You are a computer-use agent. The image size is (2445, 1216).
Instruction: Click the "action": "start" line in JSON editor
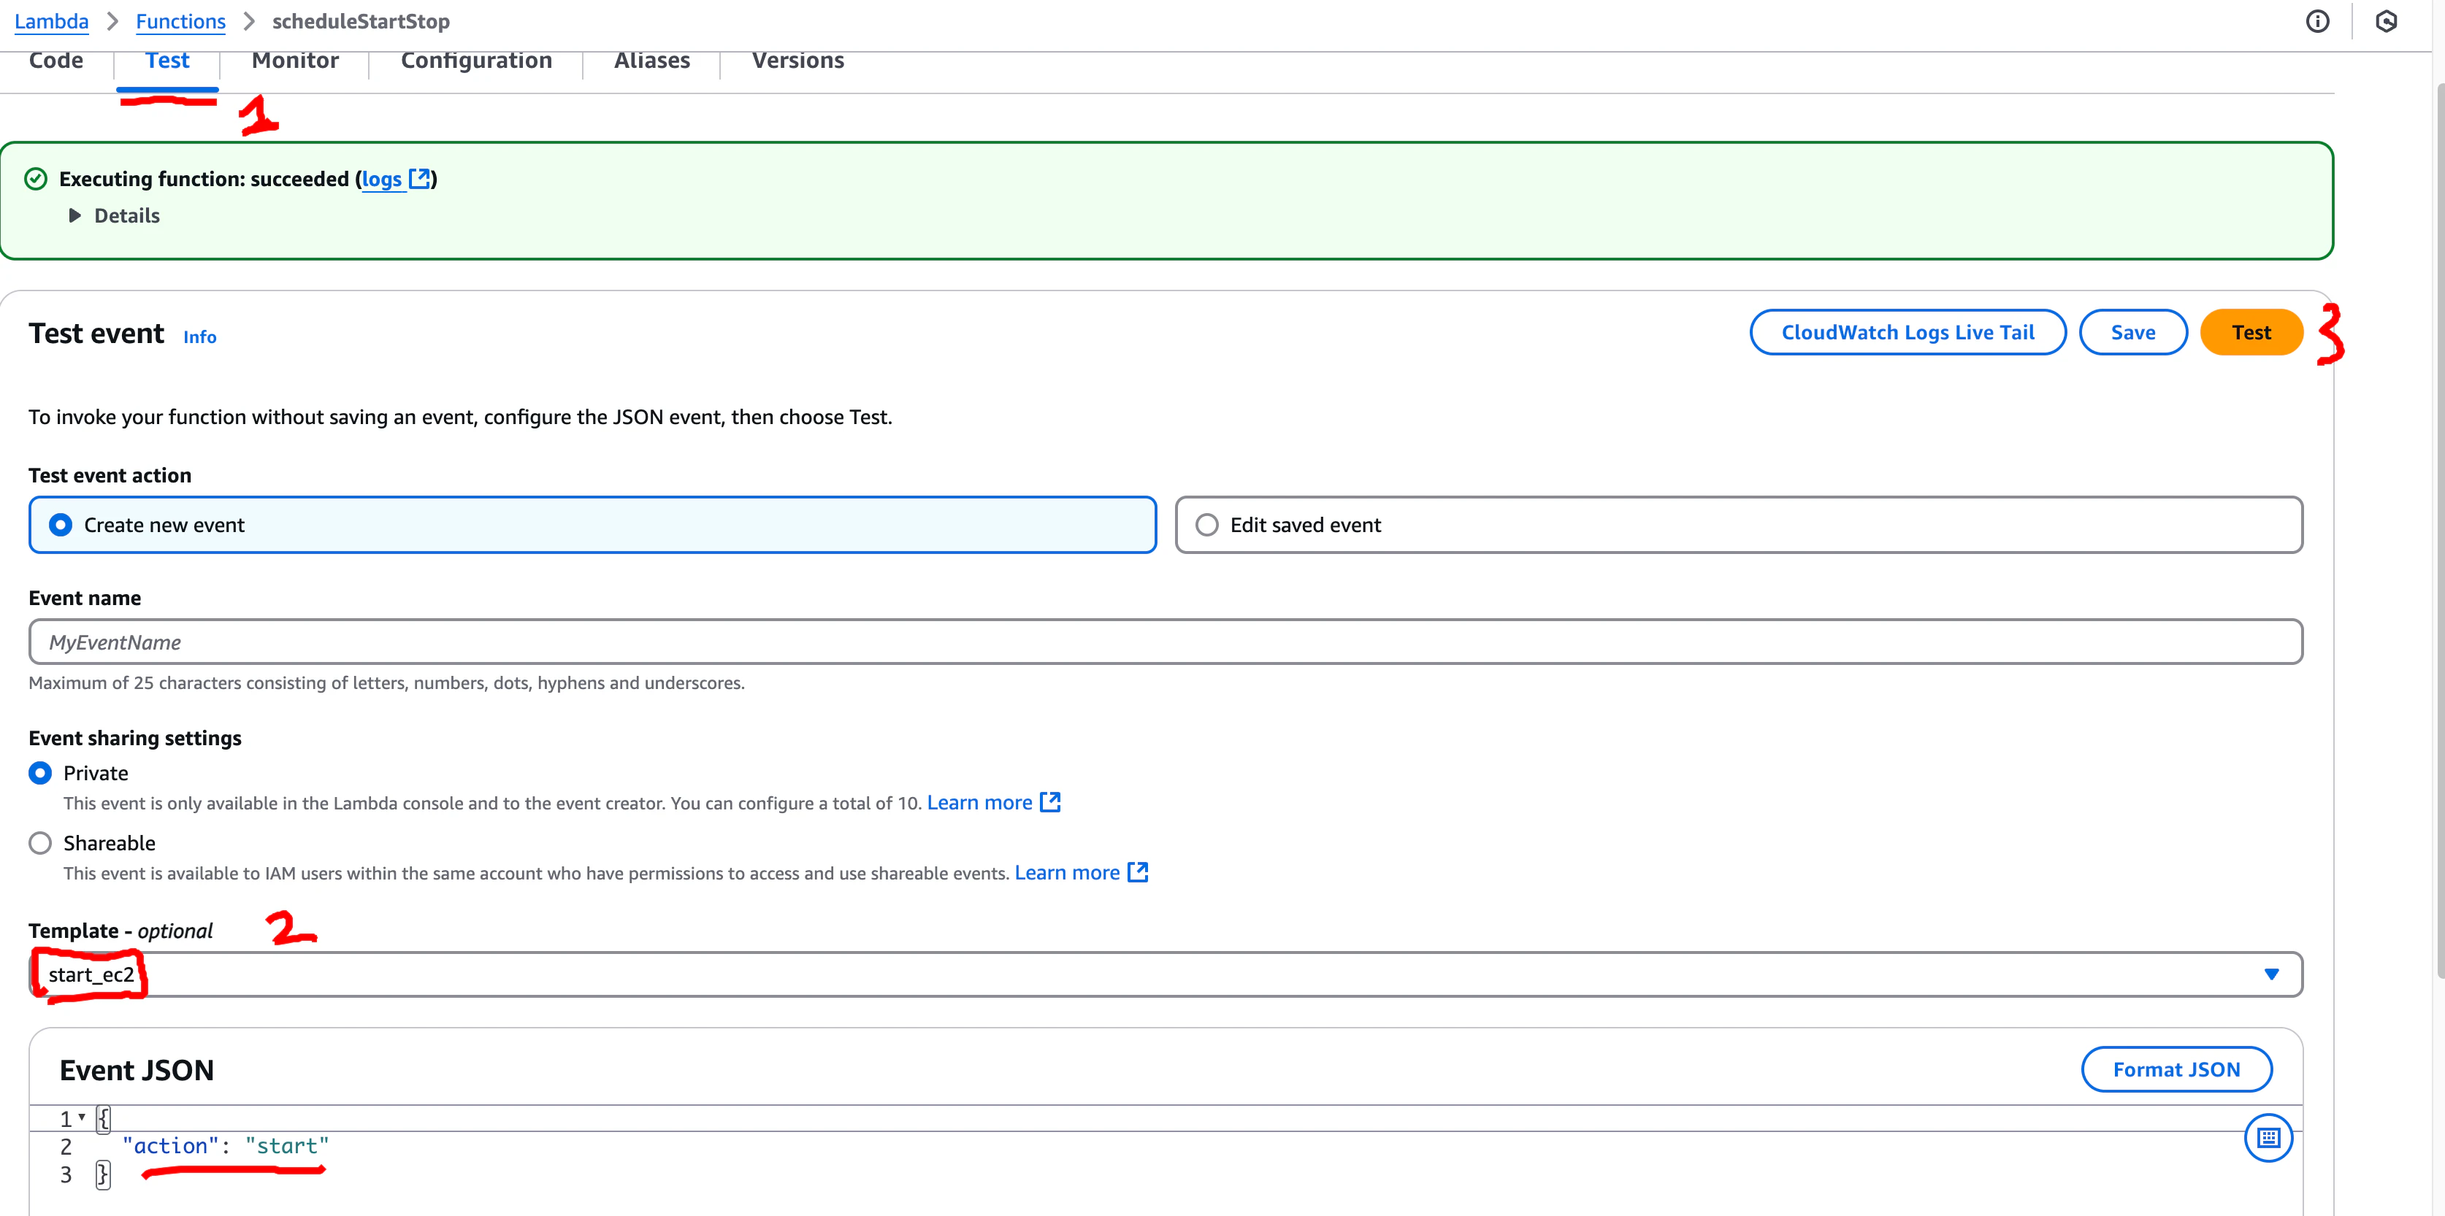pos(226,1146)
